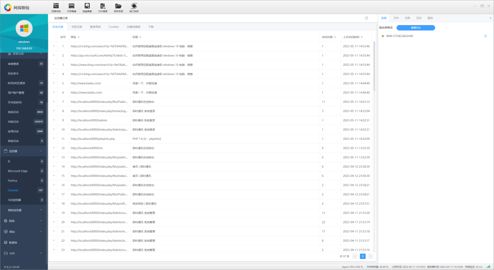This screenshot has height=270, width=494.
Task: Expand row 11 phpinfo details
Action: pyautogui.click(x=54, y=138)
